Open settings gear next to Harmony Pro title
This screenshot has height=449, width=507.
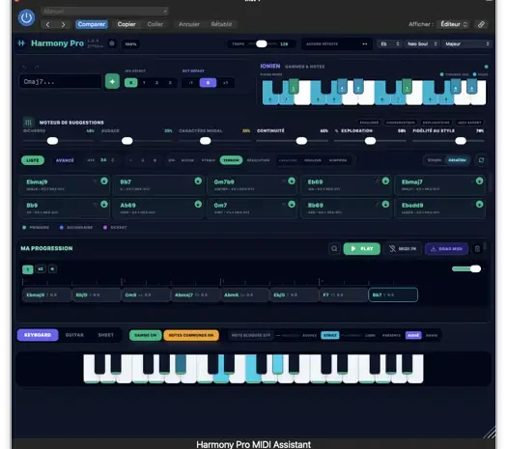(112, 43)
